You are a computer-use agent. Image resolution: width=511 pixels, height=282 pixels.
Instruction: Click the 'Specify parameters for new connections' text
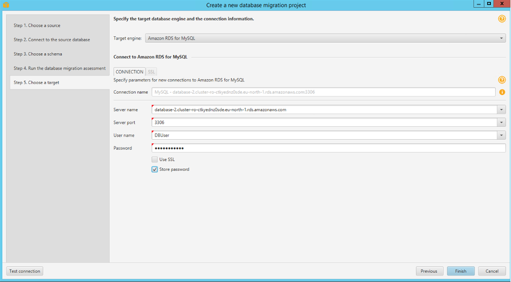pos(179,80)
